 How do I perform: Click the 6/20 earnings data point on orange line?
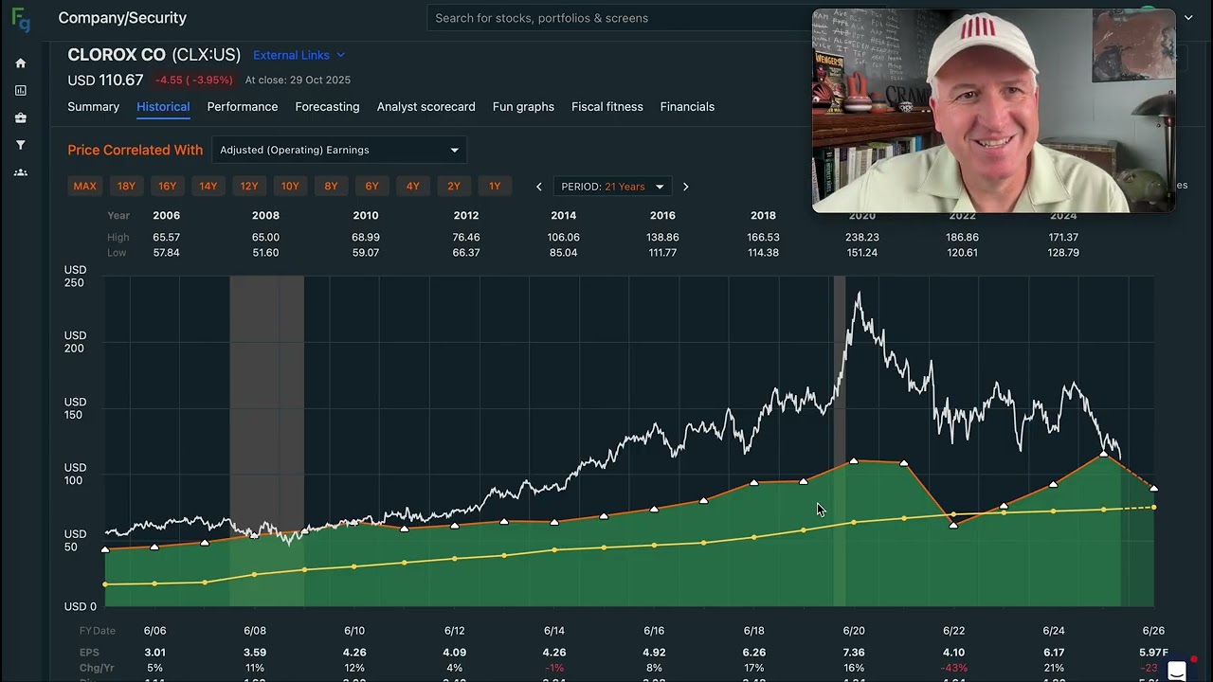(x=854, y=461)
